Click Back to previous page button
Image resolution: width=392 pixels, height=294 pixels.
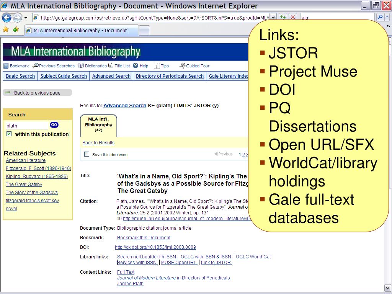(x=37, y=93)
